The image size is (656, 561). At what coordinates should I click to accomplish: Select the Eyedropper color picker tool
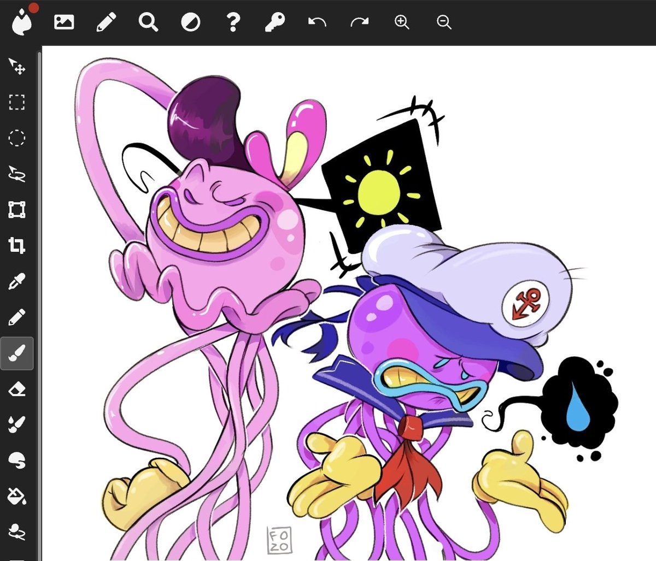(x=17, y=282)
